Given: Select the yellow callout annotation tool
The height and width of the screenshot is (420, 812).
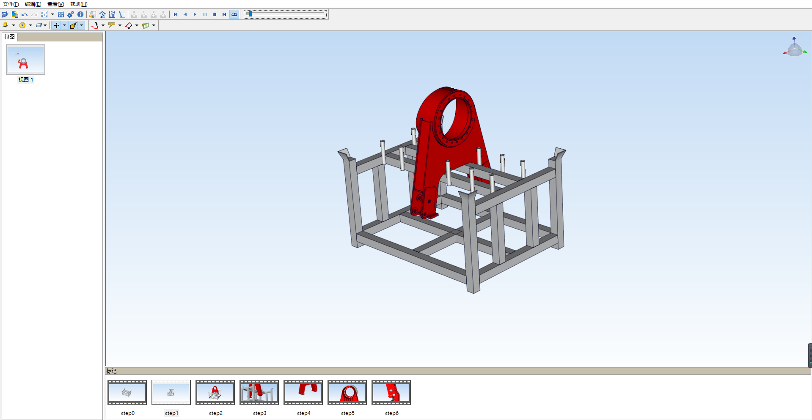Looking at the screenshot, I should point(112,25).
